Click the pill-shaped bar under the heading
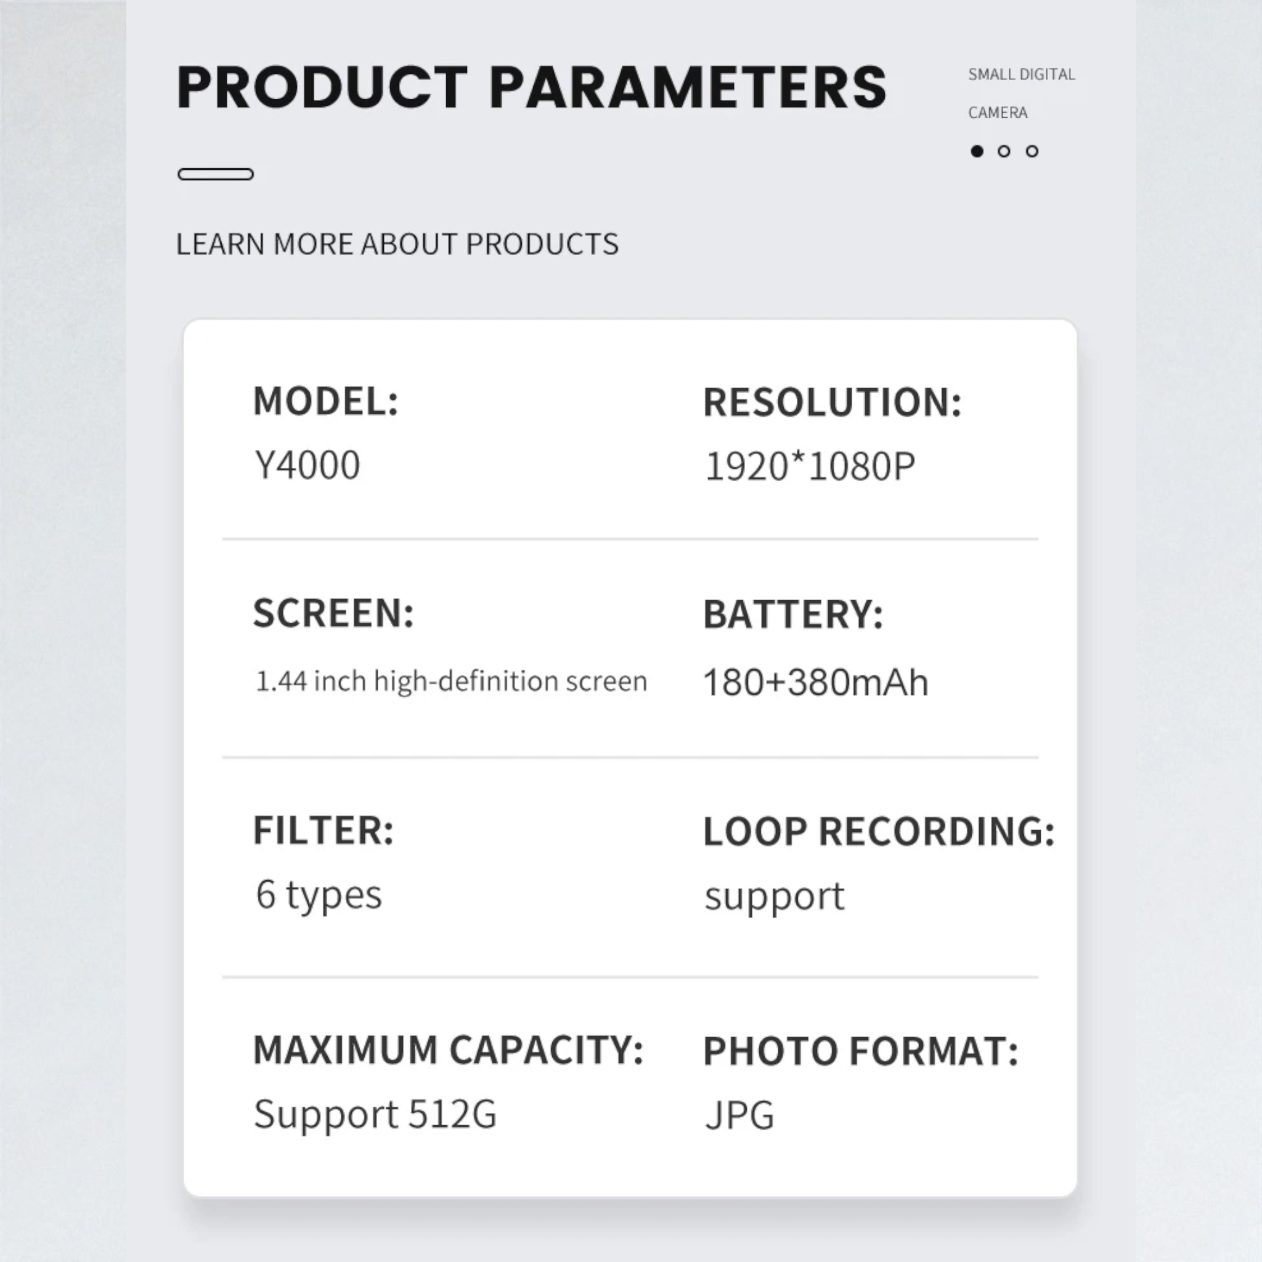This screenshot has height=1262, width=1262. (216, 174)
